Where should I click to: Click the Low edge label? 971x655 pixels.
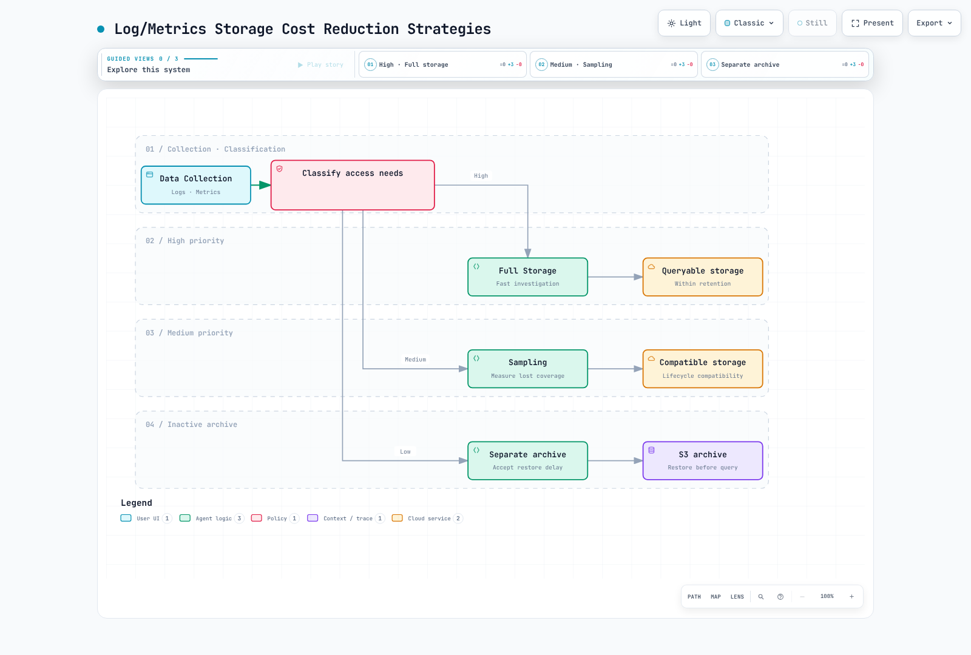[x=405, y=452]
